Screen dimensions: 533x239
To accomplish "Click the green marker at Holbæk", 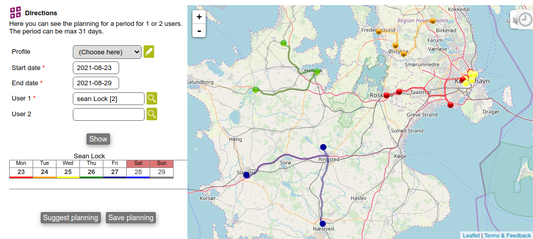I will pyautogui.click(x=317, y=72).
